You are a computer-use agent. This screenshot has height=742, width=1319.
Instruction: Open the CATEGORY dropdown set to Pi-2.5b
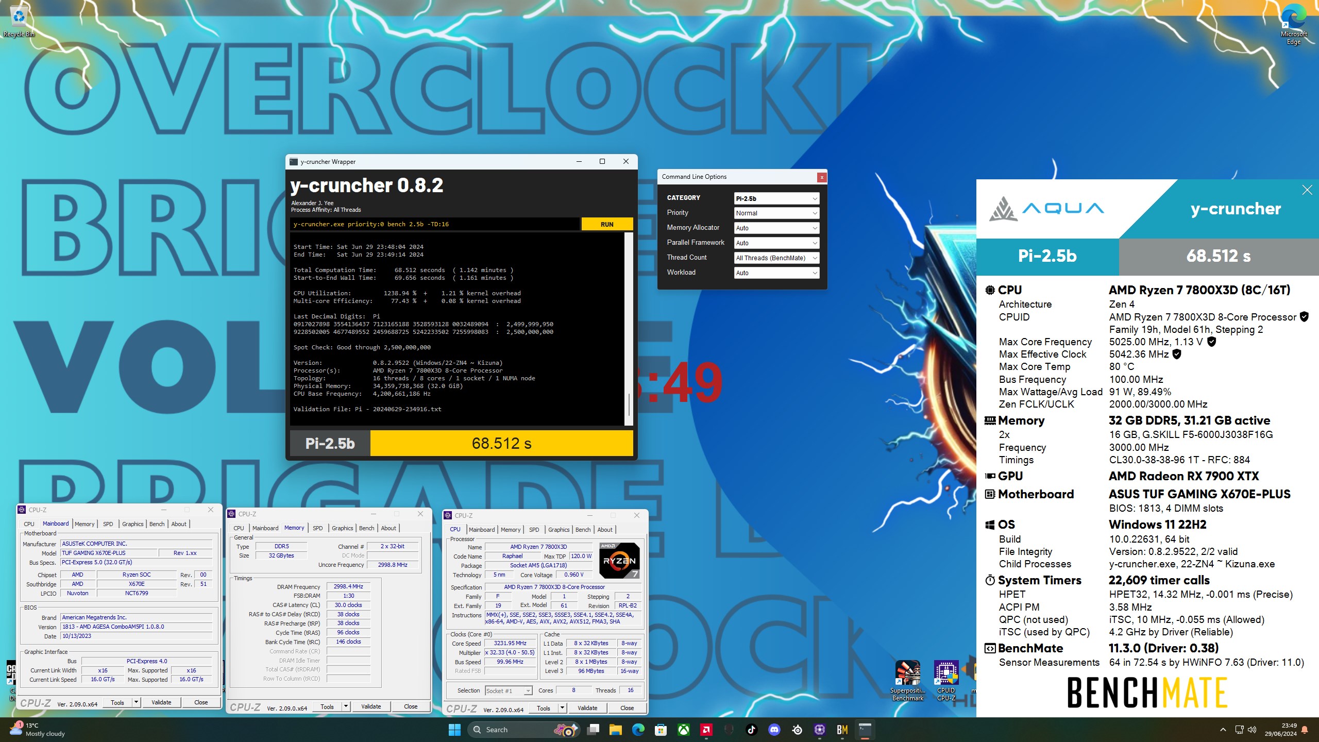coord(776,198)
